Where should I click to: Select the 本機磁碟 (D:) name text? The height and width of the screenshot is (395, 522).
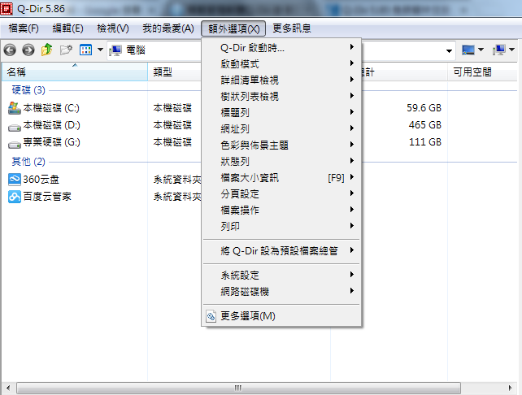(51, 125)
